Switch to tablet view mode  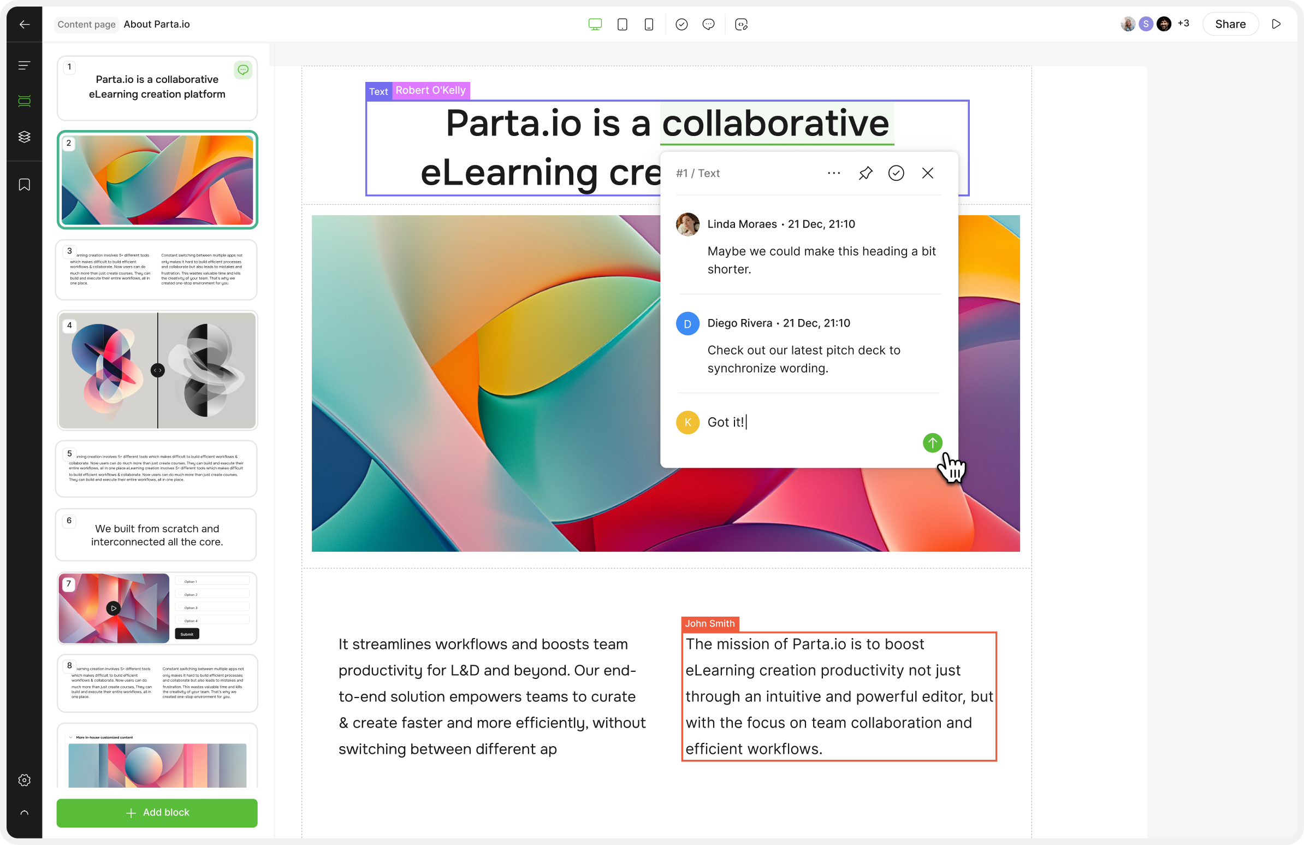tap(622, 24)
